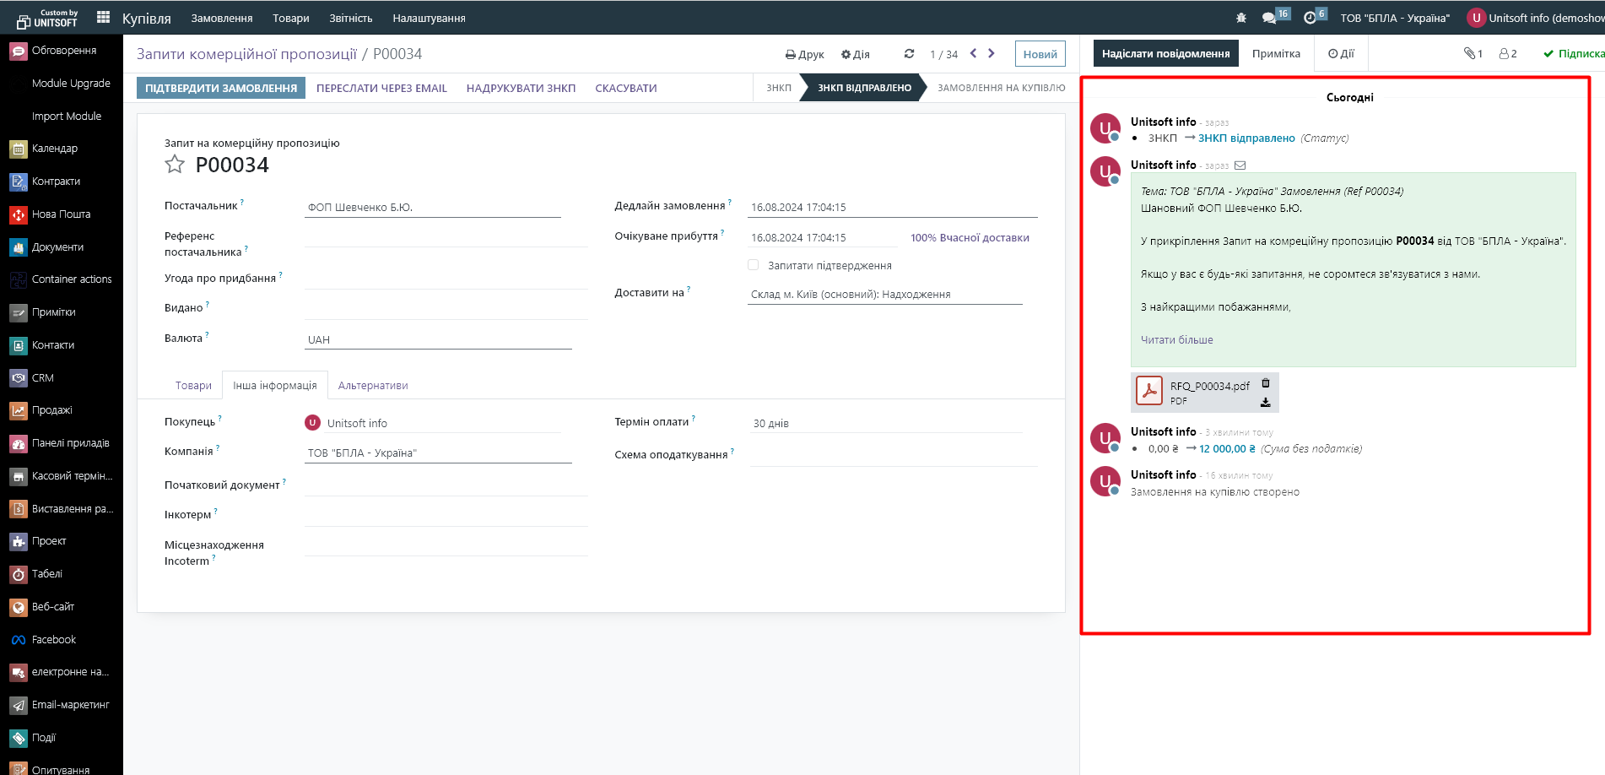Open the Дія actions dropdown
1605x775 pixels.
(855, 55)
